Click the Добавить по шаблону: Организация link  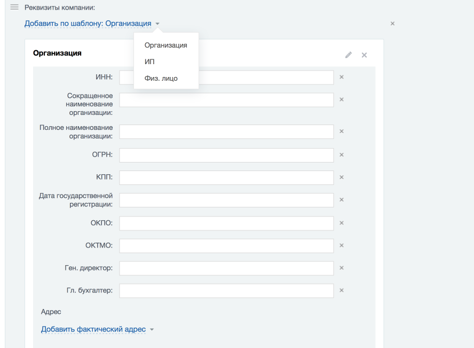point(88,24)
